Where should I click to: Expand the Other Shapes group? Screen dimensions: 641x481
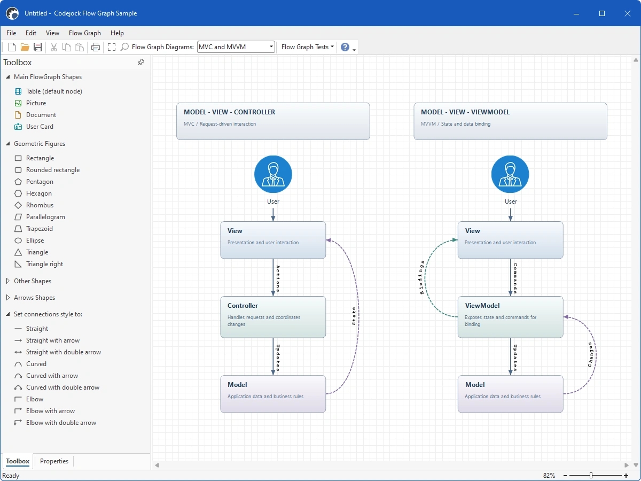(8, 281)
